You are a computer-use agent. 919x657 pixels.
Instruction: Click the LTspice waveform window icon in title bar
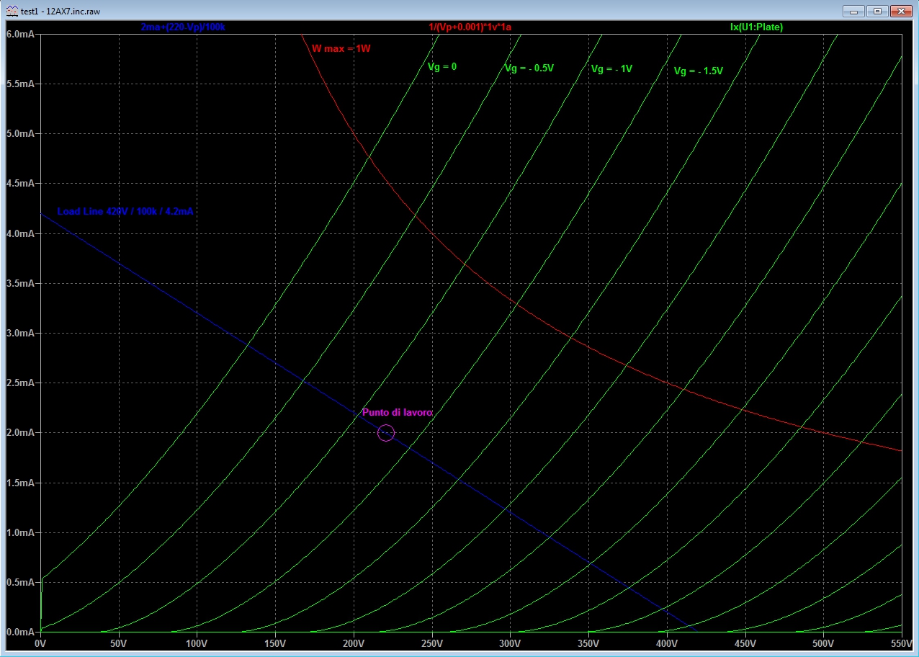click(x=12, y=11)
